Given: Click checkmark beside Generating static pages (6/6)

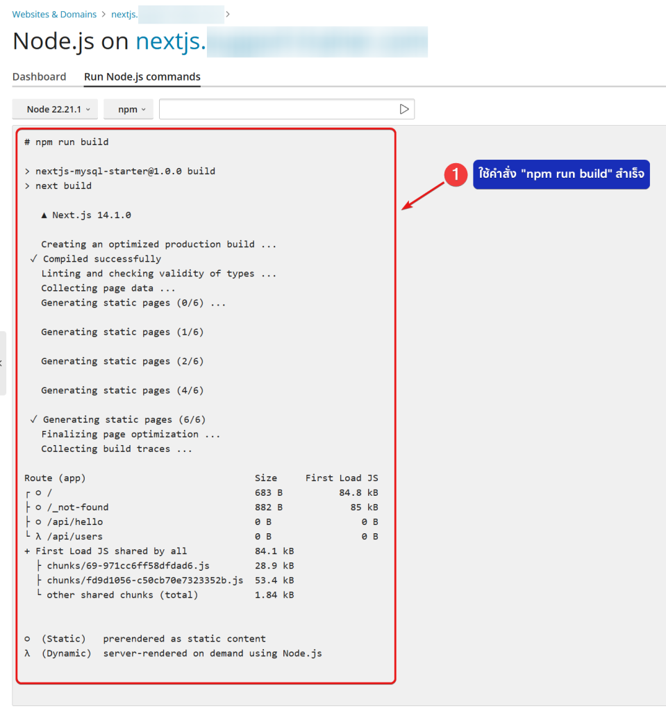Looking at the screenshot, I should click(34, 419).
